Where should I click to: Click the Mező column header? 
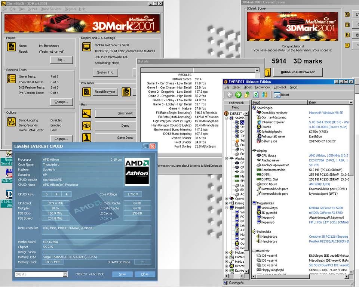280,102
